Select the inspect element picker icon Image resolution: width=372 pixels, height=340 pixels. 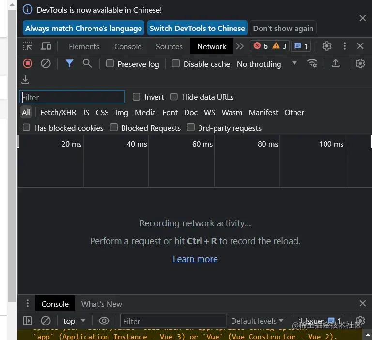(28, 46)
